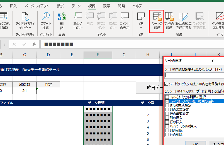Check 行の削除 option
This screenshot has width=224, height=145.
(167, 134)
